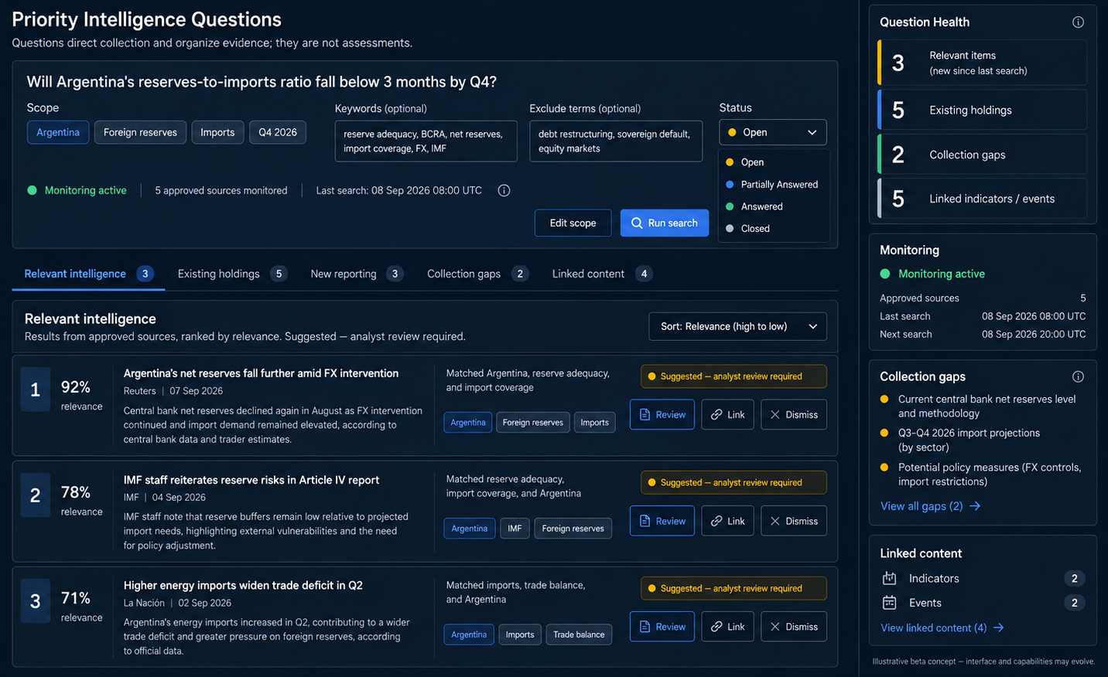The height and width of the screenshot is (677, 1108).
Task: Review the IMF Article IV result
Action: point(662,521)
